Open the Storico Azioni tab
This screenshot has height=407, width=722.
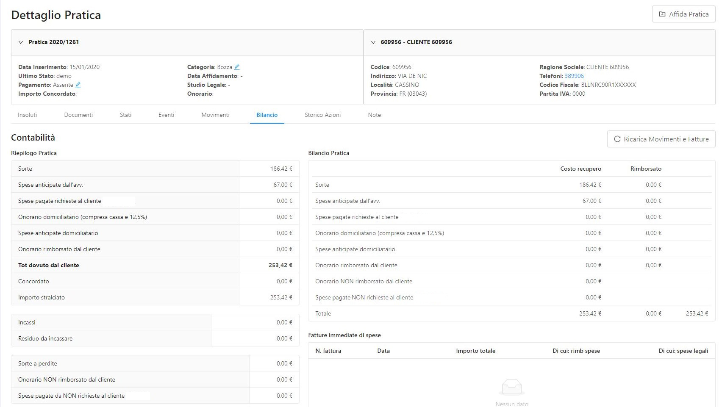322,115
